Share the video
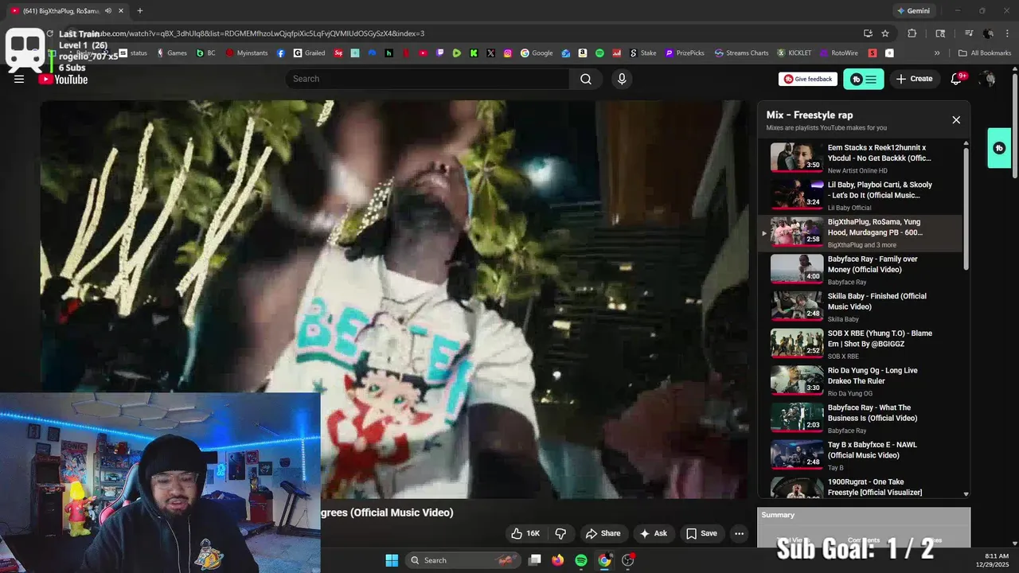 pos(603,533)
